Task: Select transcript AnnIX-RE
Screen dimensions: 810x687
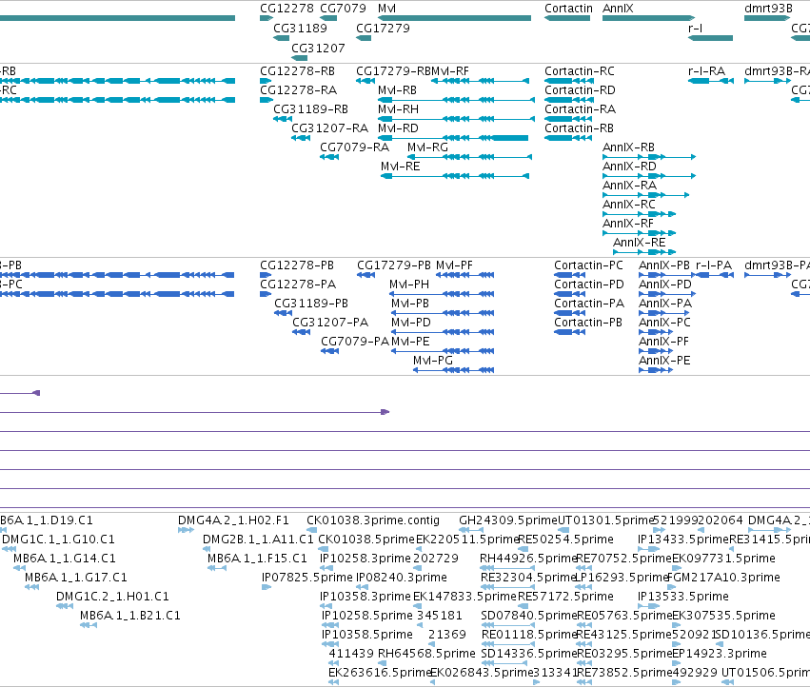Action: coord(639,243)
